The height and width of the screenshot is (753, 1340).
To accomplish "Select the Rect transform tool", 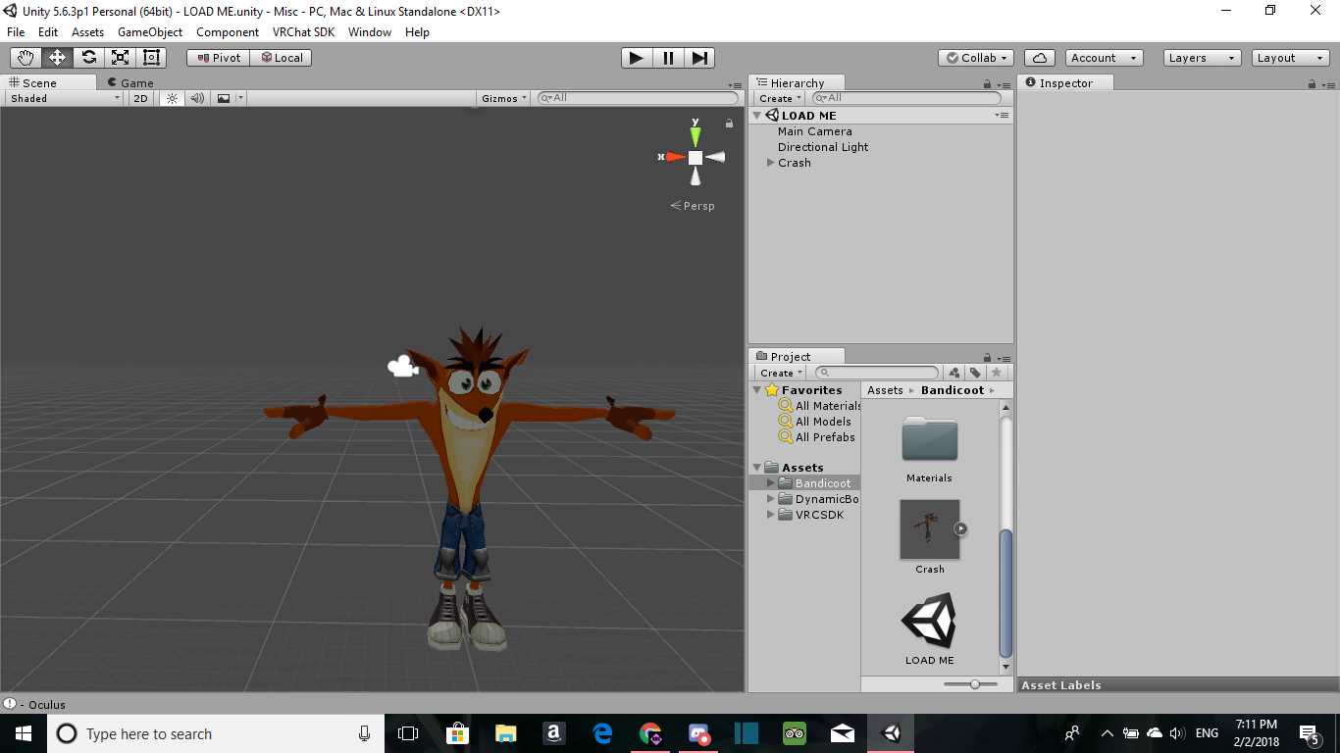I will point(151,58).
